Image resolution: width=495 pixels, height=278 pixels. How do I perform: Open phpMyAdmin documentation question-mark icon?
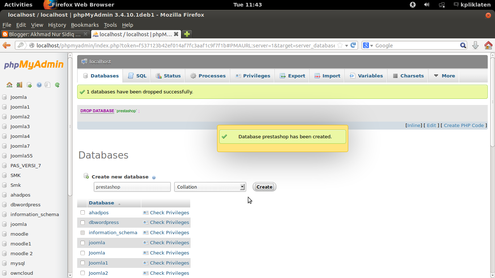(x=39, y=85)
